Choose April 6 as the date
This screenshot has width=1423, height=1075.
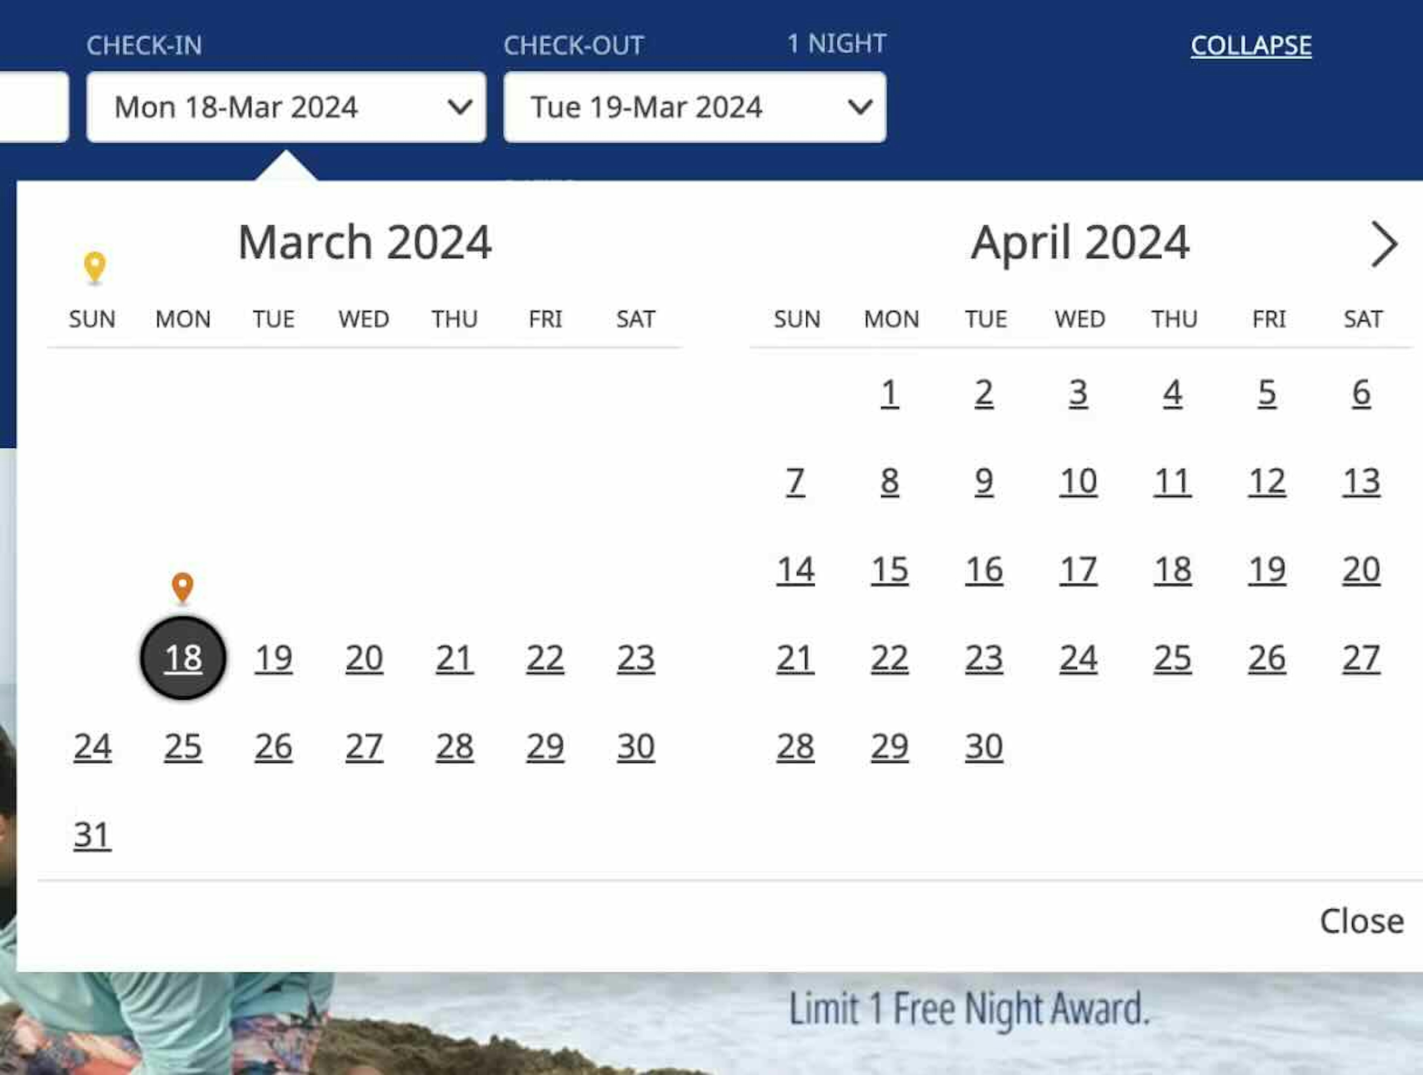[1361, 392]
